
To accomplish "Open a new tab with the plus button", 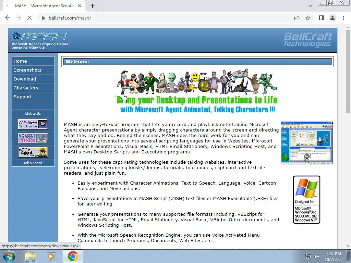I will (93, 6).
